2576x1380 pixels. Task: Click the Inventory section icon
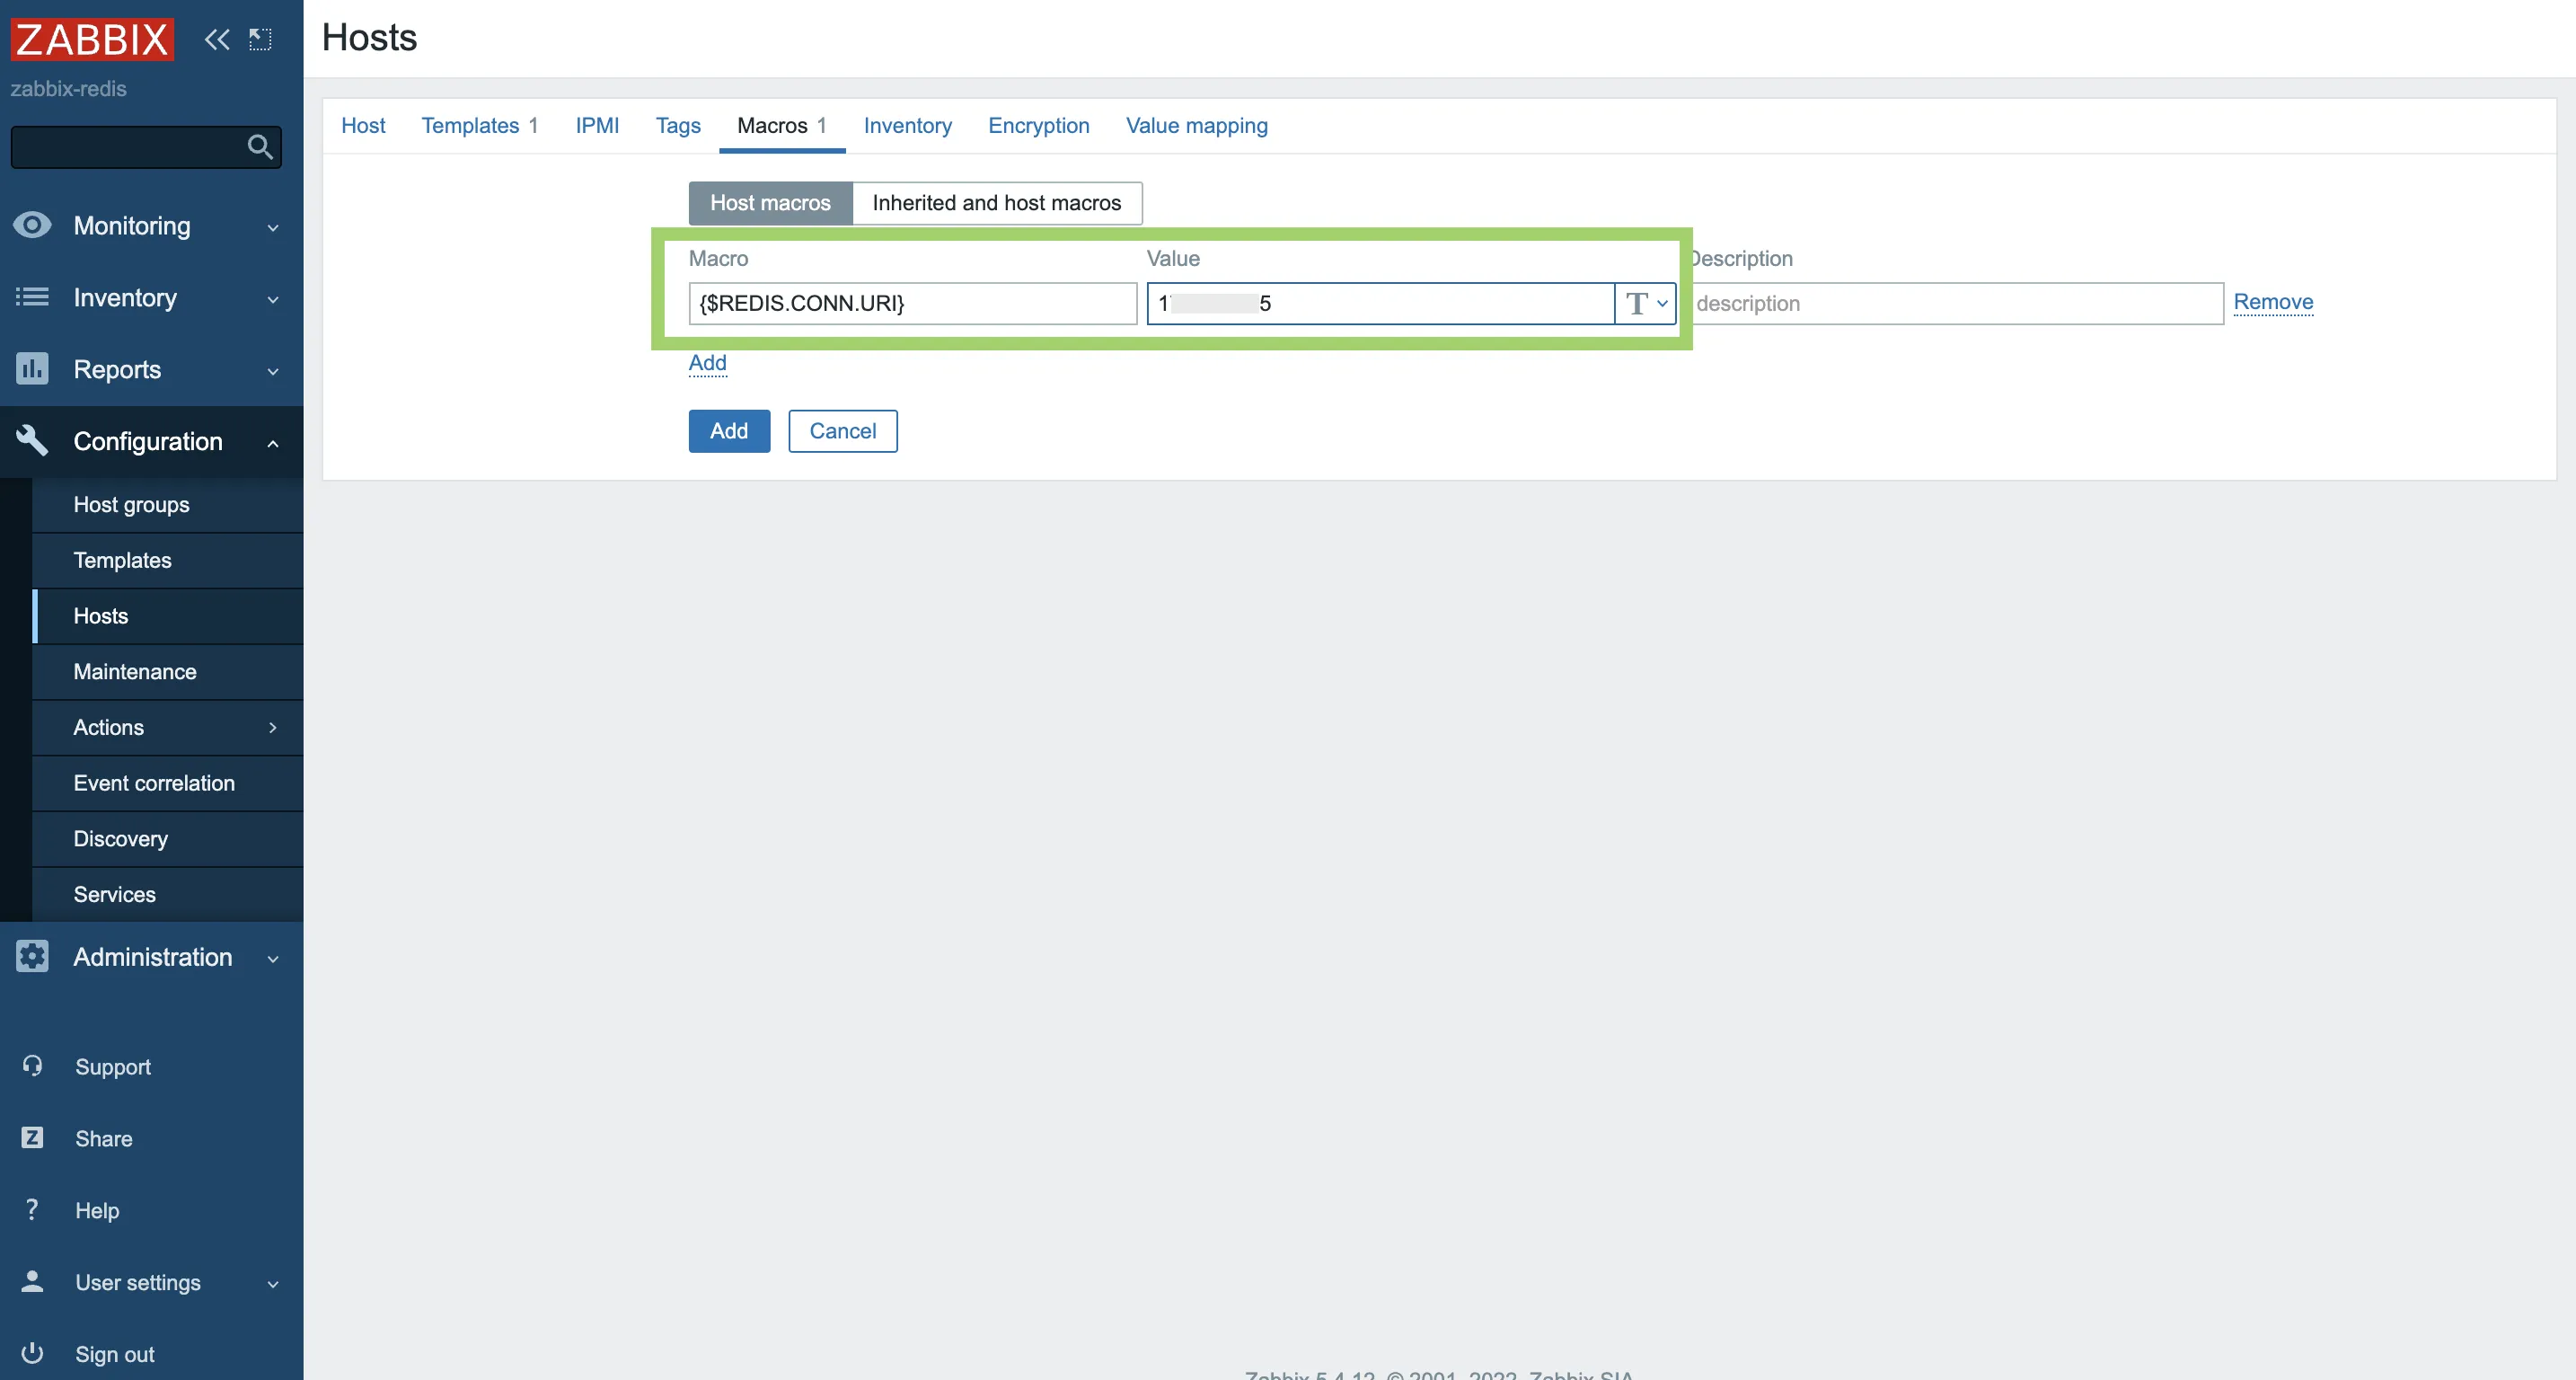pyautogui.click(x=32, y=295)
